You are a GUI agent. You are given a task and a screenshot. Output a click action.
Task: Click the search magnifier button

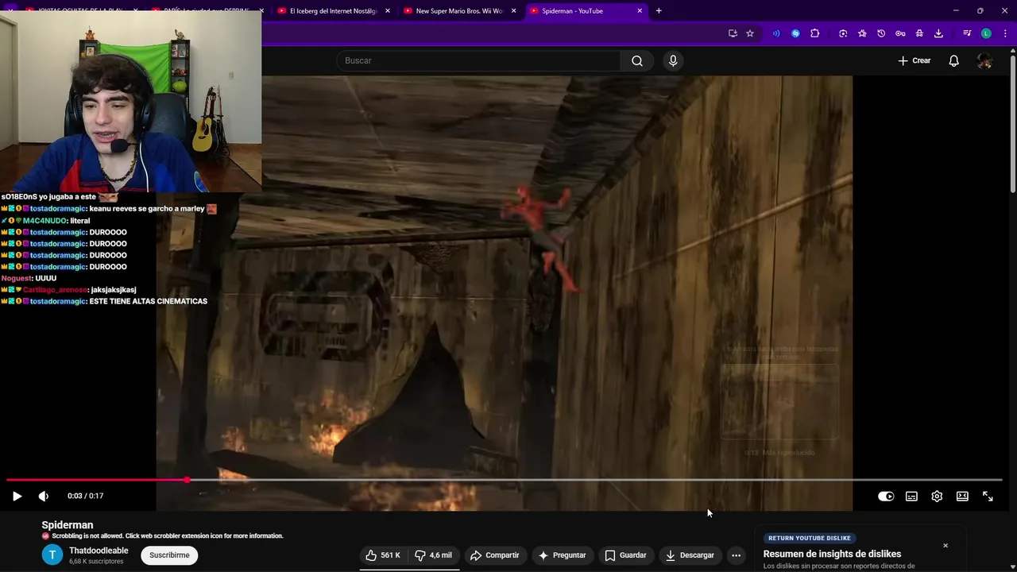[x=637, y=60]
